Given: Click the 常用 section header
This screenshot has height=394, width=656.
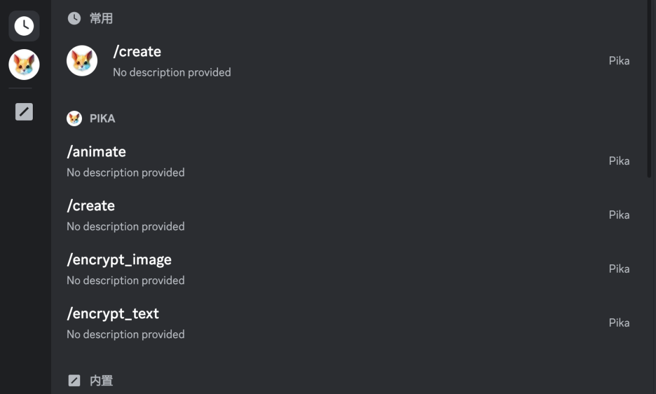Looking at the screenshot, I should click(x=101, y=18).
